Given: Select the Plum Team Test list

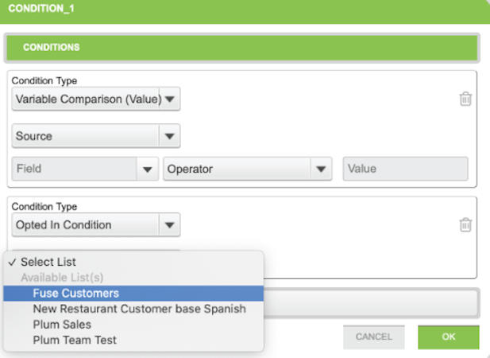Looking at the screenshot, I should coord(75,340).
